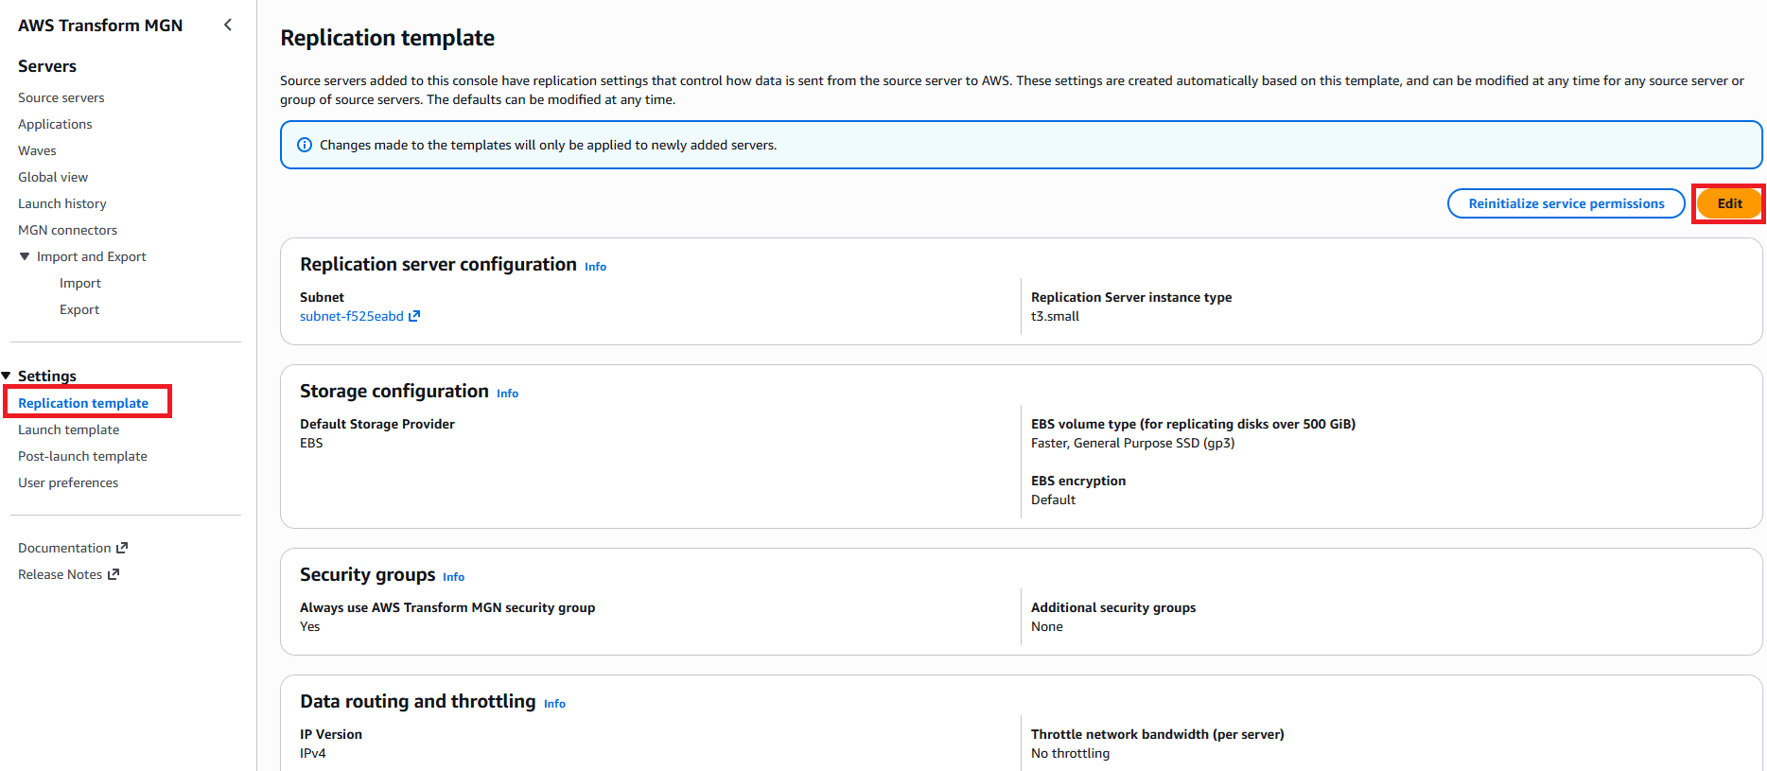
Task: Open the Replication template settings page
Action: 83,403
